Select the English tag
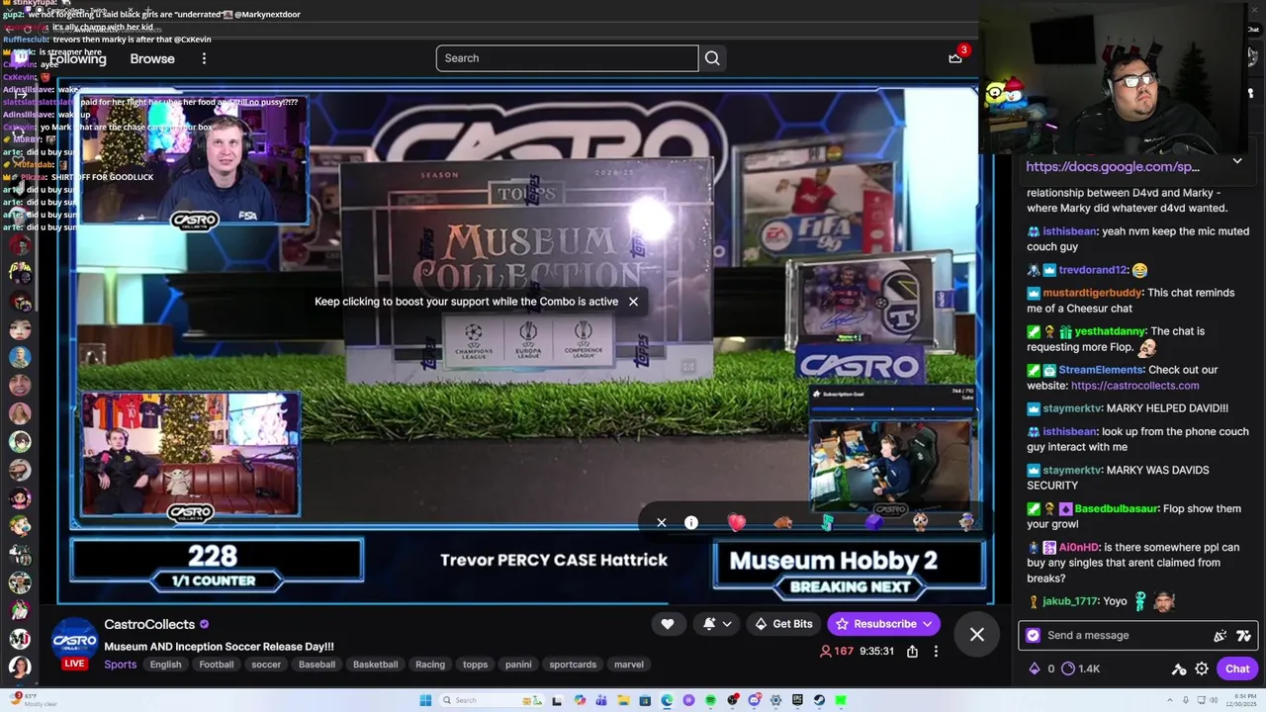The height and width of the screenshot is (712, 1266). pos(165,665)
